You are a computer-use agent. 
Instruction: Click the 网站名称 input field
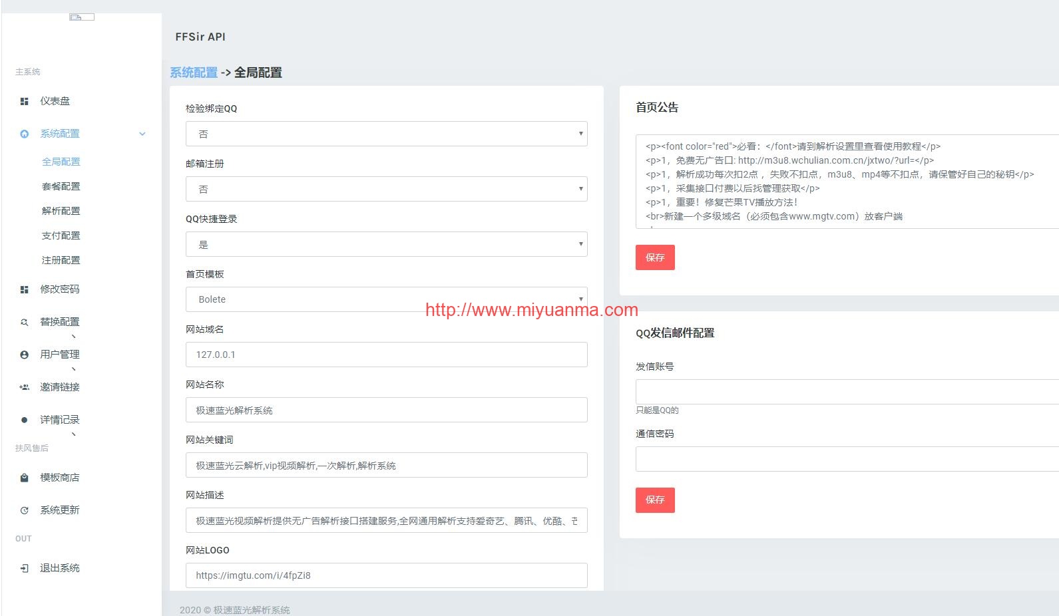[387, 410]
